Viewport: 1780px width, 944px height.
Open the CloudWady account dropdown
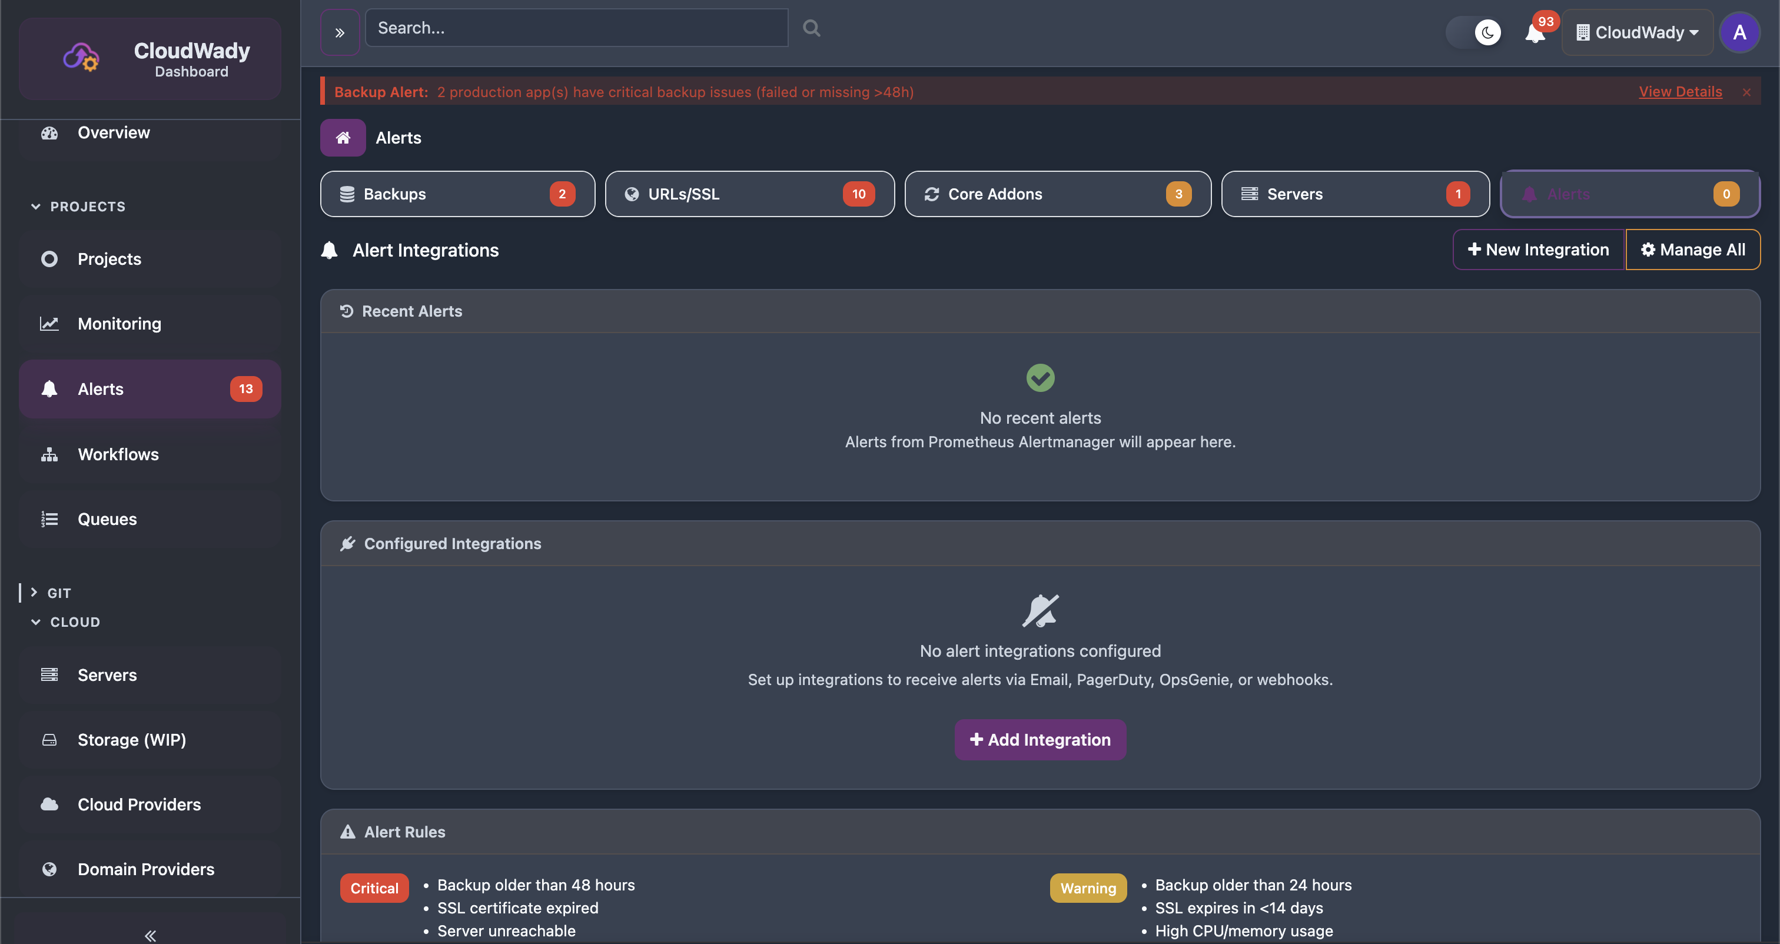1637,32
